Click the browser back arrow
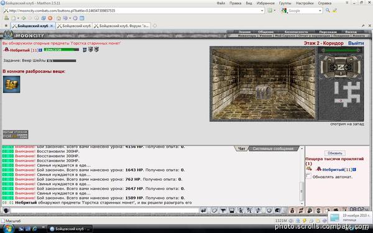The width and height of the screenshot is (373, 233). pyautogui.click(x=24, y=18)
